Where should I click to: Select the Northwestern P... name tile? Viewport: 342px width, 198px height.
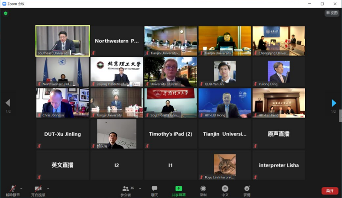117,41
